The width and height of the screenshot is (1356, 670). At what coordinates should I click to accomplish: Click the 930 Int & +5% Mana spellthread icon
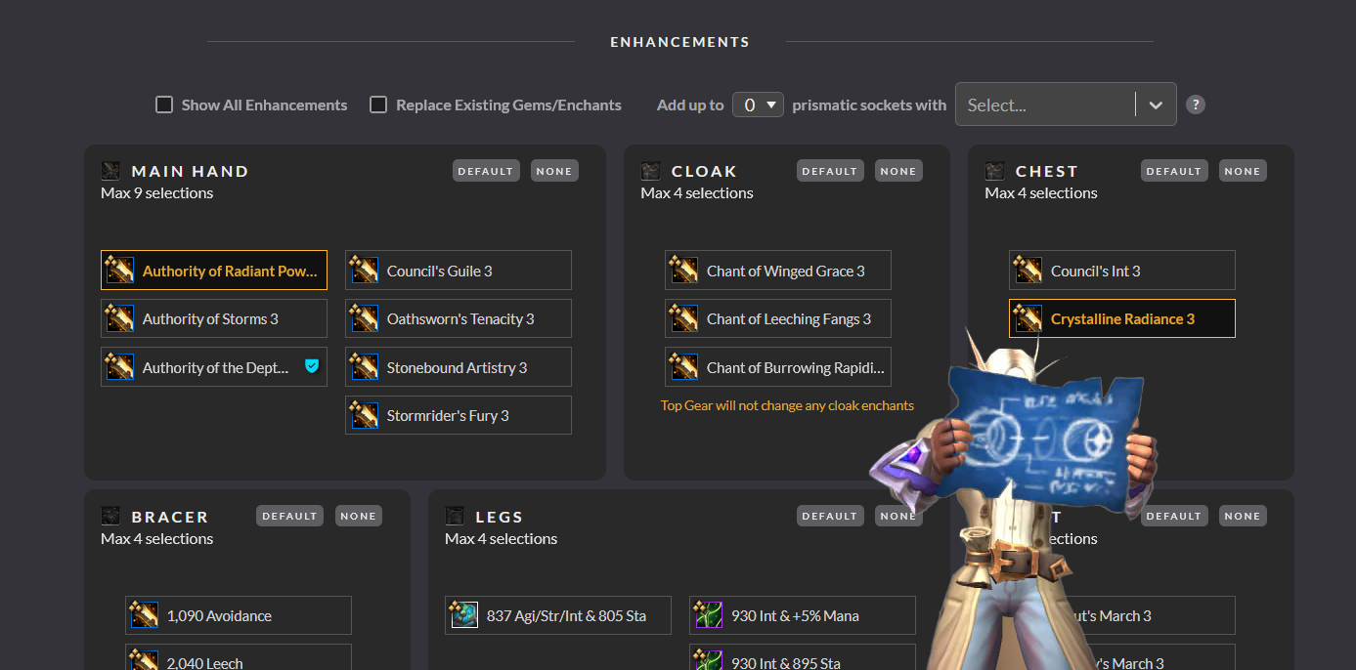pos(708,615)
